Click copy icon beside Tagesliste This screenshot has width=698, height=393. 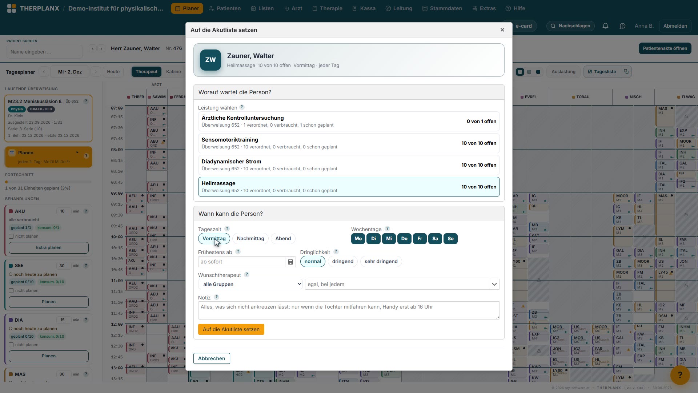pyautogui.click(x=626, y=72)
